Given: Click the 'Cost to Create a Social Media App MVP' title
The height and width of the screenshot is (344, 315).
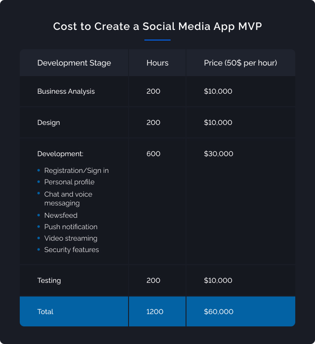Looking at the screenshot, I should (x=157, y=26).
